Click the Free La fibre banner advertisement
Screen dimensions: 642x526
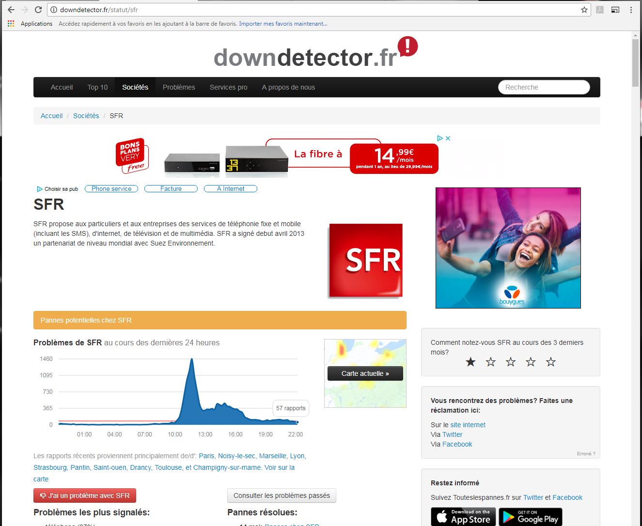coord(277,155)
